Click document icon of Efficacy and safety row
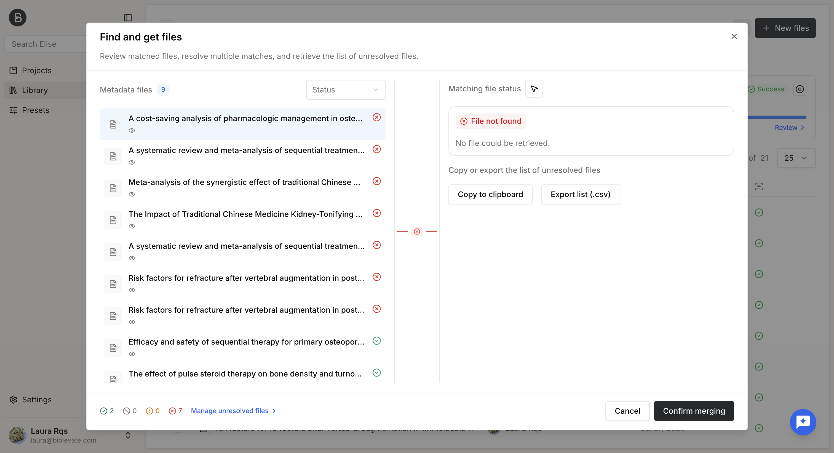This screenshot has height=453, width=834. 113,348
